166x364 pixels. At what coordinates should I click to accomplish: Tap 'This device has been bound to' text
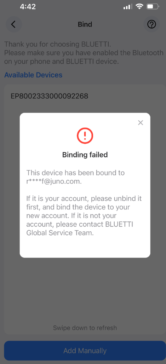tap(75, 173)
